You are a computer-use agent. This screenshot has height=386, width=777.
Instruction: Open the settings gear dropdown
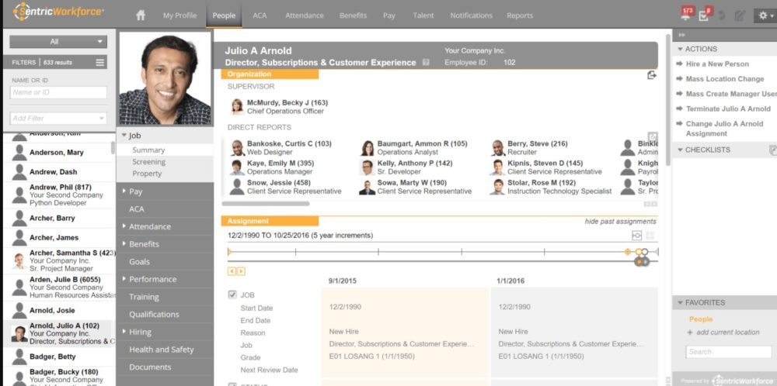[x=764, y=15]
